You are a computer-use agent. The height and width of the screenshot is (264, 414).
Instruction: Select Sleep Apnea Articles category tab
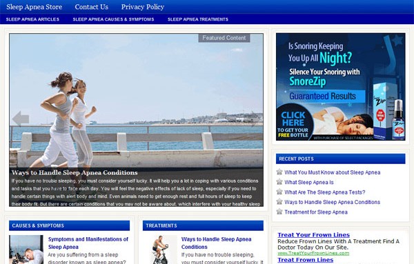click(32, 19)
